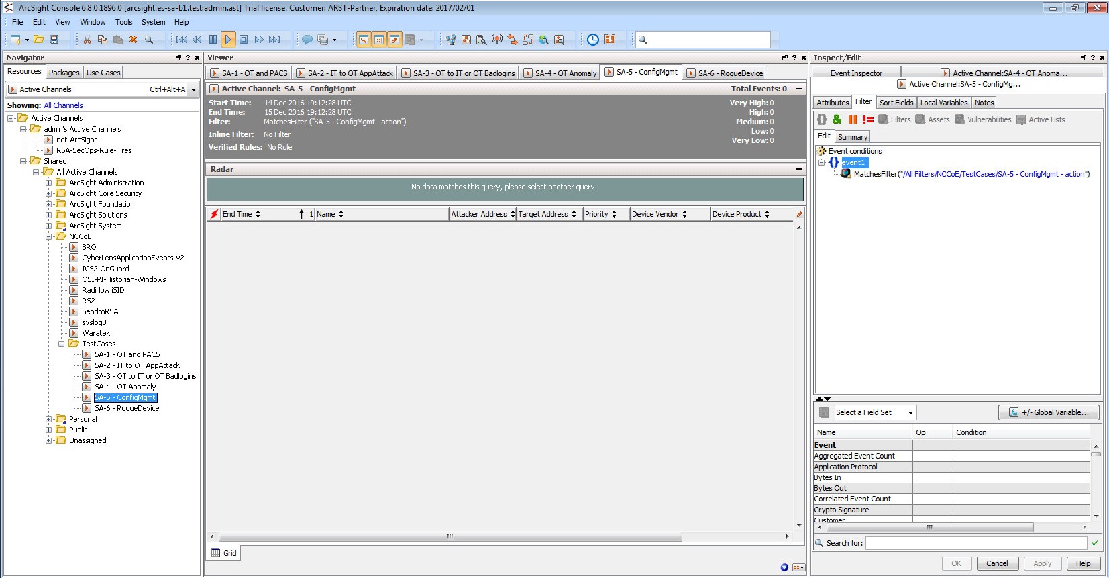The height and width of the screenshot is (578, 1109).
Task: Switch to the Sort Fields tab
Action: (896, 103)
